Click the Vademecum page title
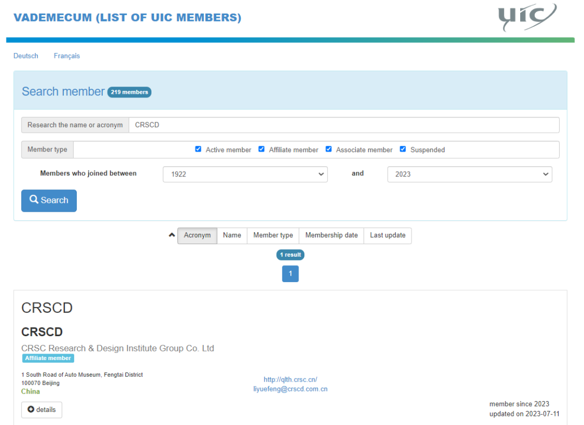The height and width of the screenshot is (425, 584). 128,17
